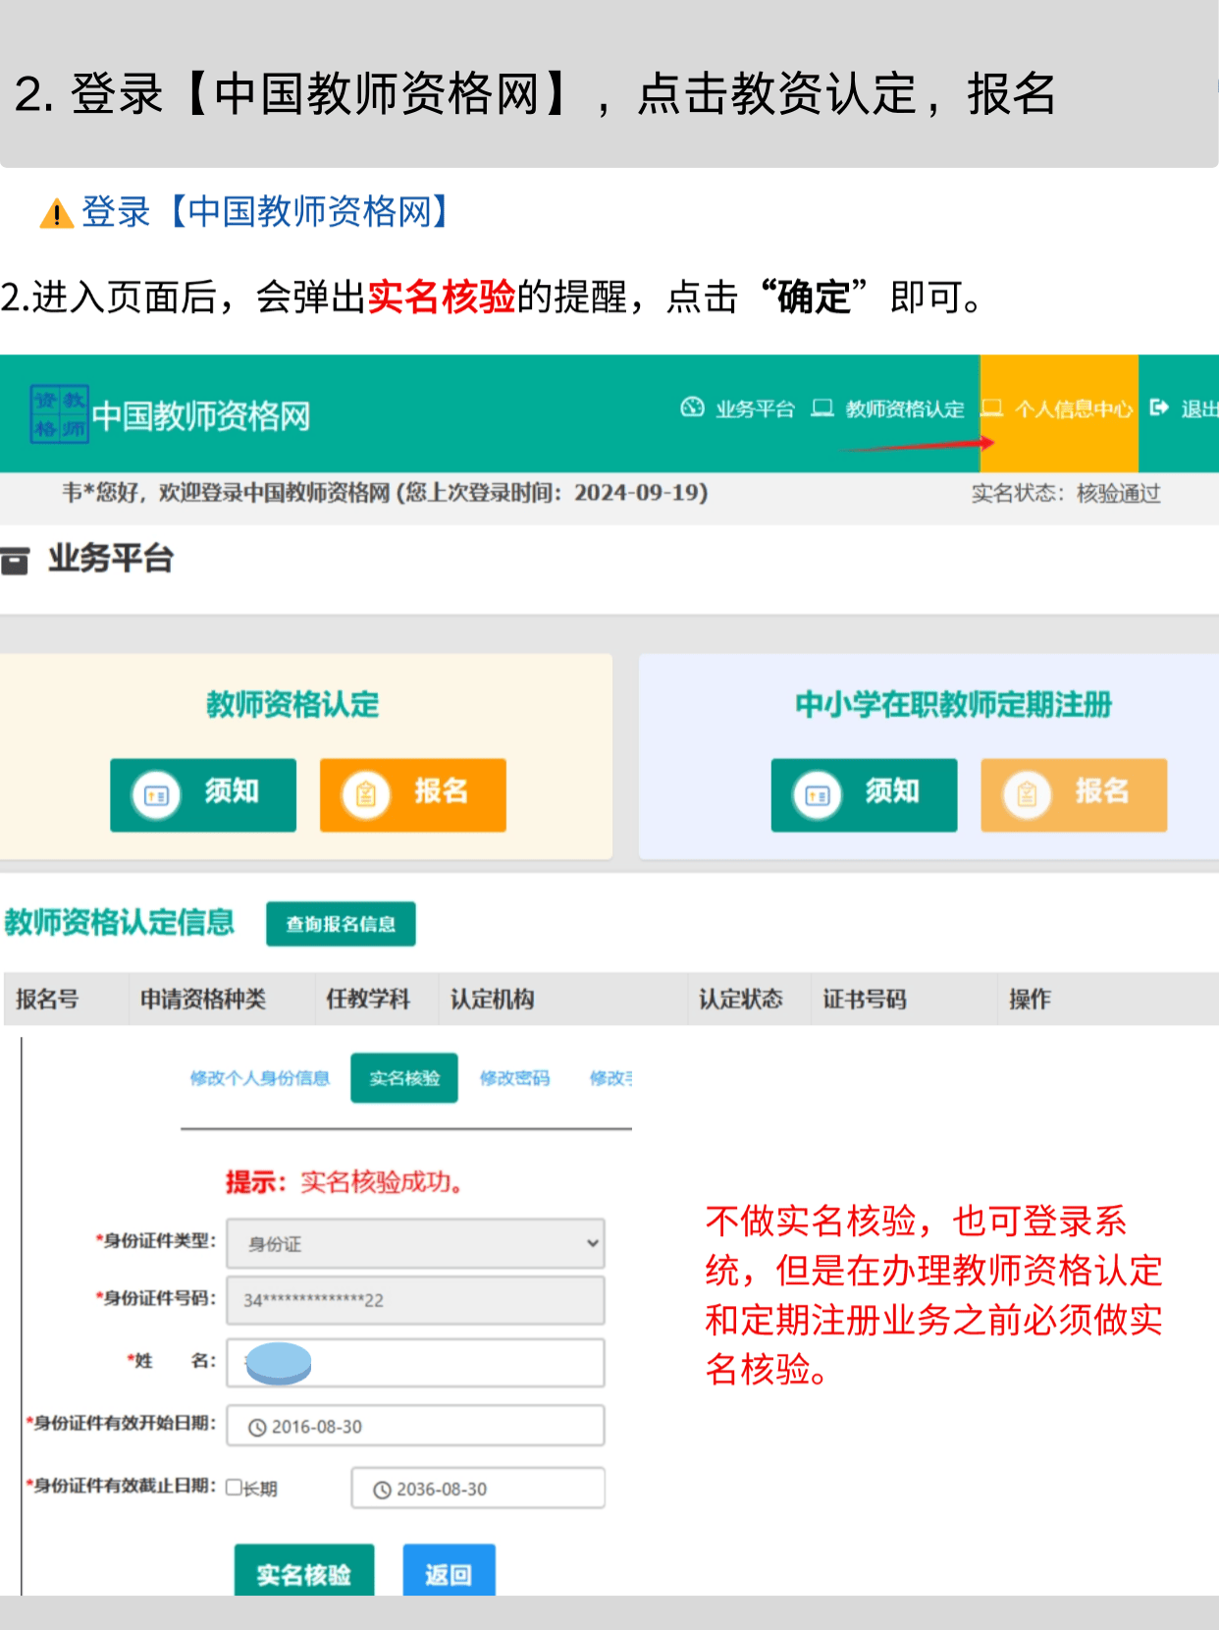The image size is (1219, 1630).
Task: Click the 报名 clipboard icon under 教师资格认定
Action: (366, 795)
